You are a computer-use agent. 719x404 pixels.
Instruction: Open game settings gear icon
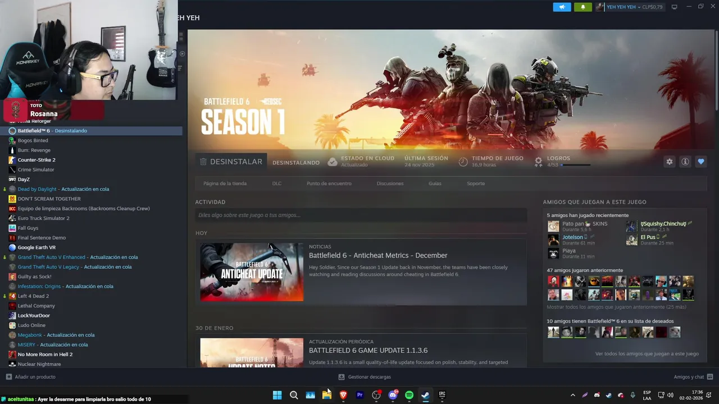[669, 162]
